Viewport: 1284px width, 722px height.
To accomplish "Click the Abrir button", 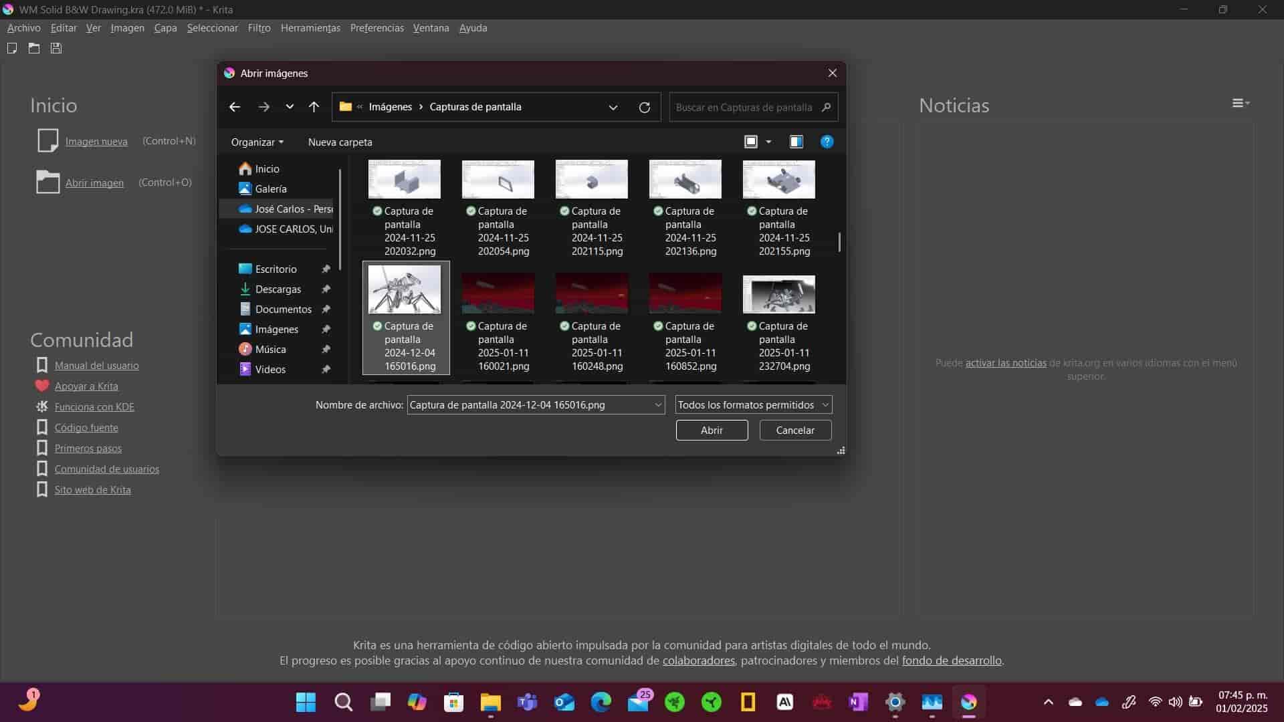I will click(712, 431).
